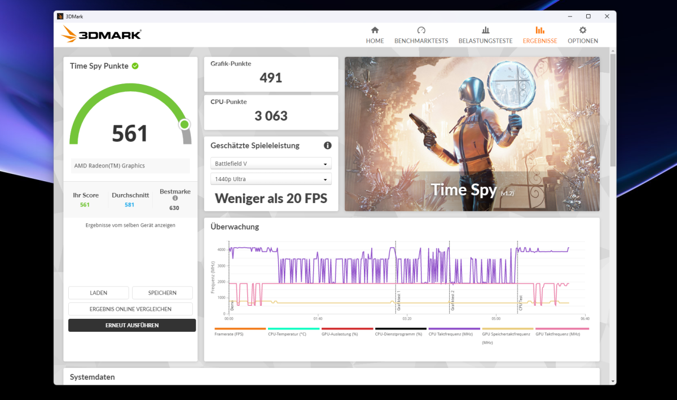Click the Time Spy preview image

(472, 134)
